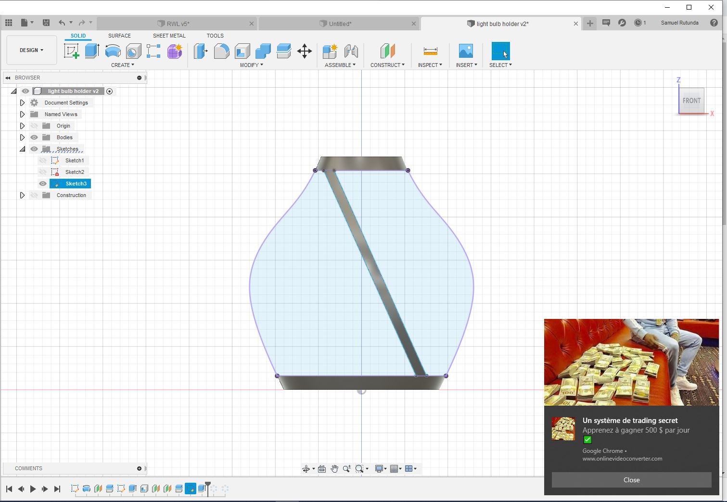Activate the Select tool icon

click(500, 51)
